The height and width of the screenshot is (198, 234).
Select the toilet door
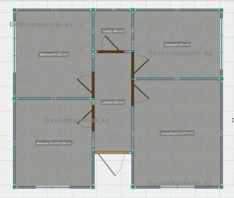click(x=111, y=52)
